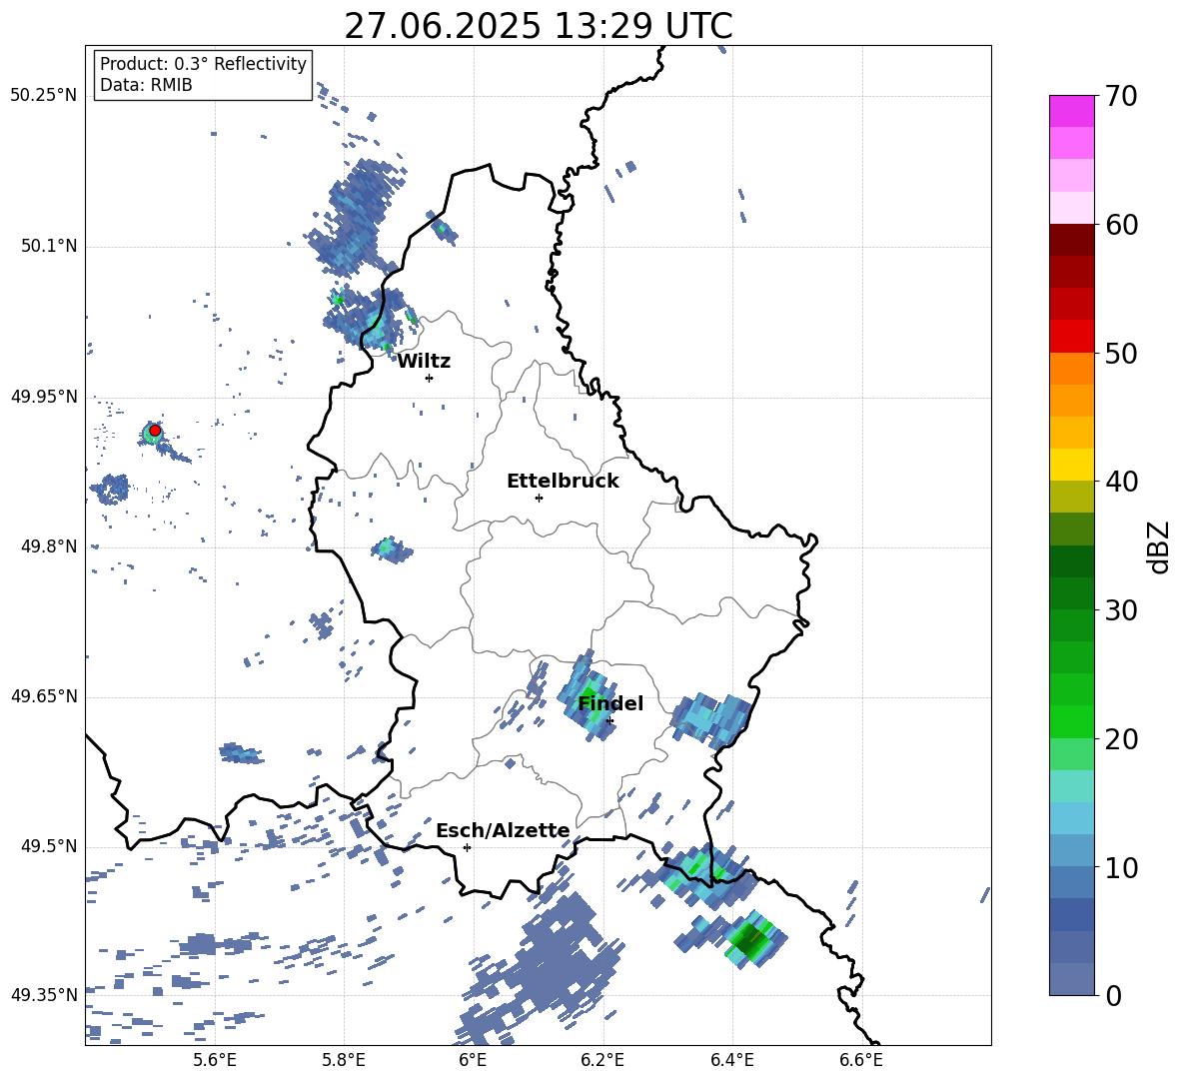This screenshot has width=1183, height=1080.
Task: Click the 49.95°N latitude label
Action: pos(44,397)
